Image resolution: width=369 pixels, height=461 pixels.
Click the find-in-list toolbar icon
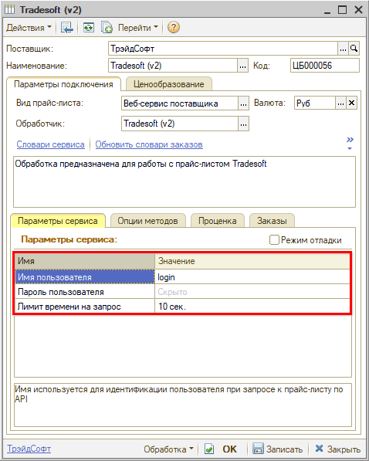(x=66, y=28)
